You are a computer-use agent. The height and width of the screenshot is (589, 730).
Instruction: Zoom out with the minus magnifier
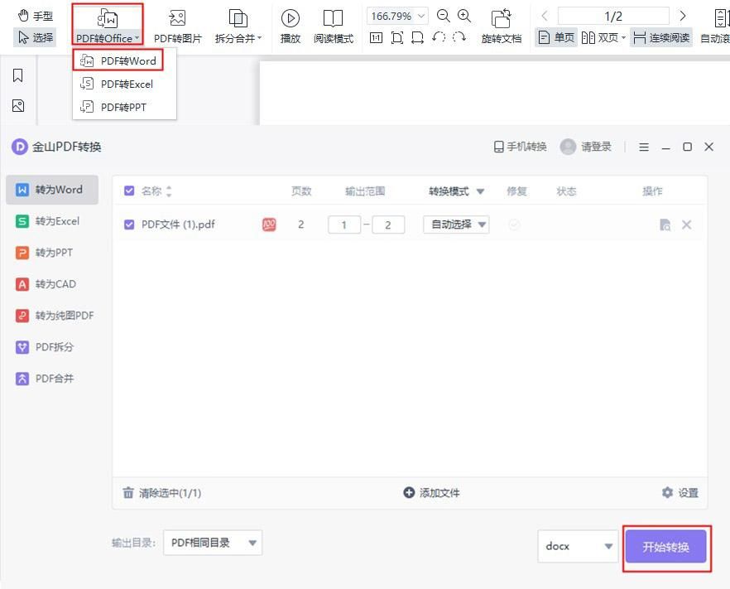coord(444,17)
